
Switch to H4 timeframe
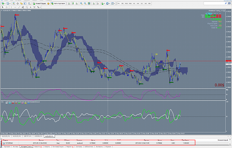pyautogui.click(x=138, y=3)
